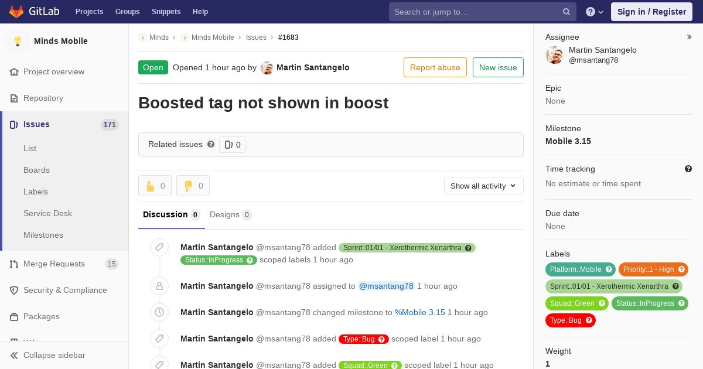Open %Mobile 3.15 milestone link in activity
The image size is (703, 369).
420,312
